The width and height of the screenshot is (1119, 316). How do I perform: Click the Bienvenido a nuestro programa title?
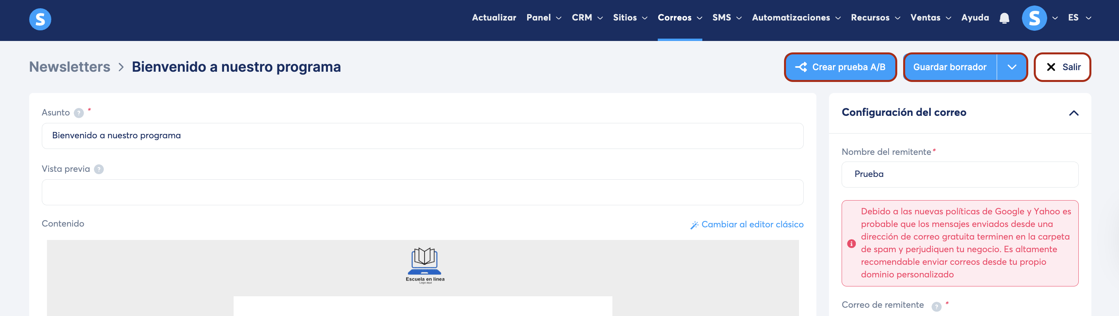click(x=236, y=67)
